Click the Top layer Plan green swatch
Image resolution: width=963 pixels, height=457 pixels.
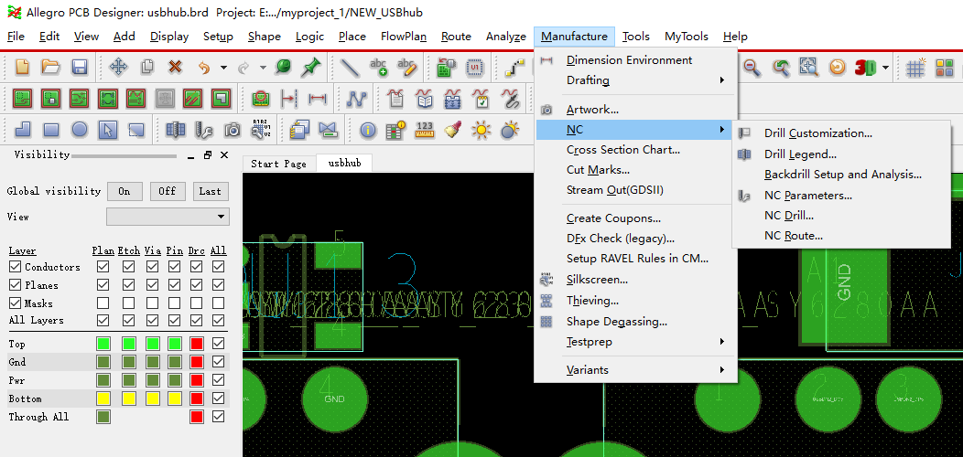[103, 344]
